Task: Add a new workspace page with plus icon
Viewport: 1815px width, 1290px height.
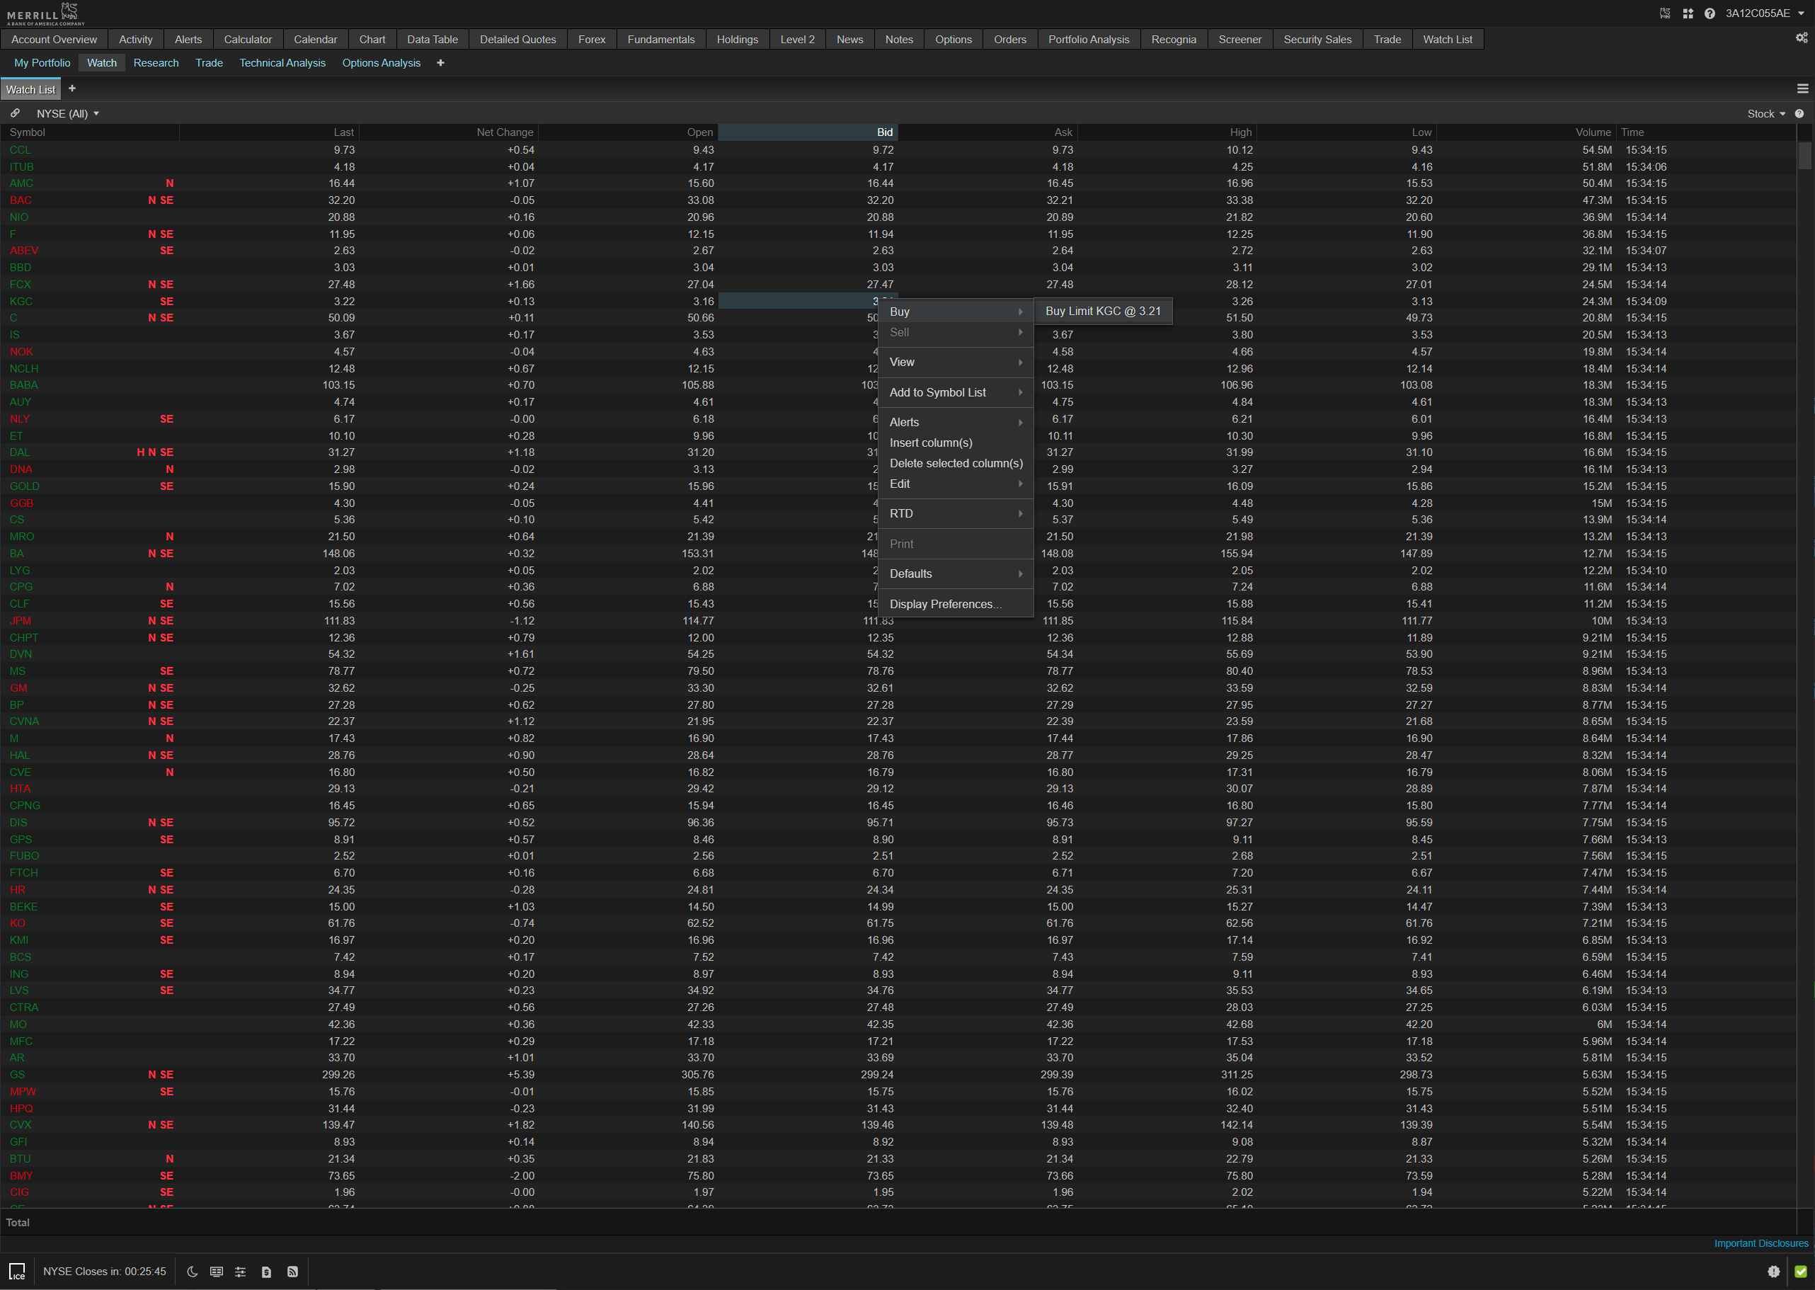Action: pyautogui.click(x=440, y=63)
